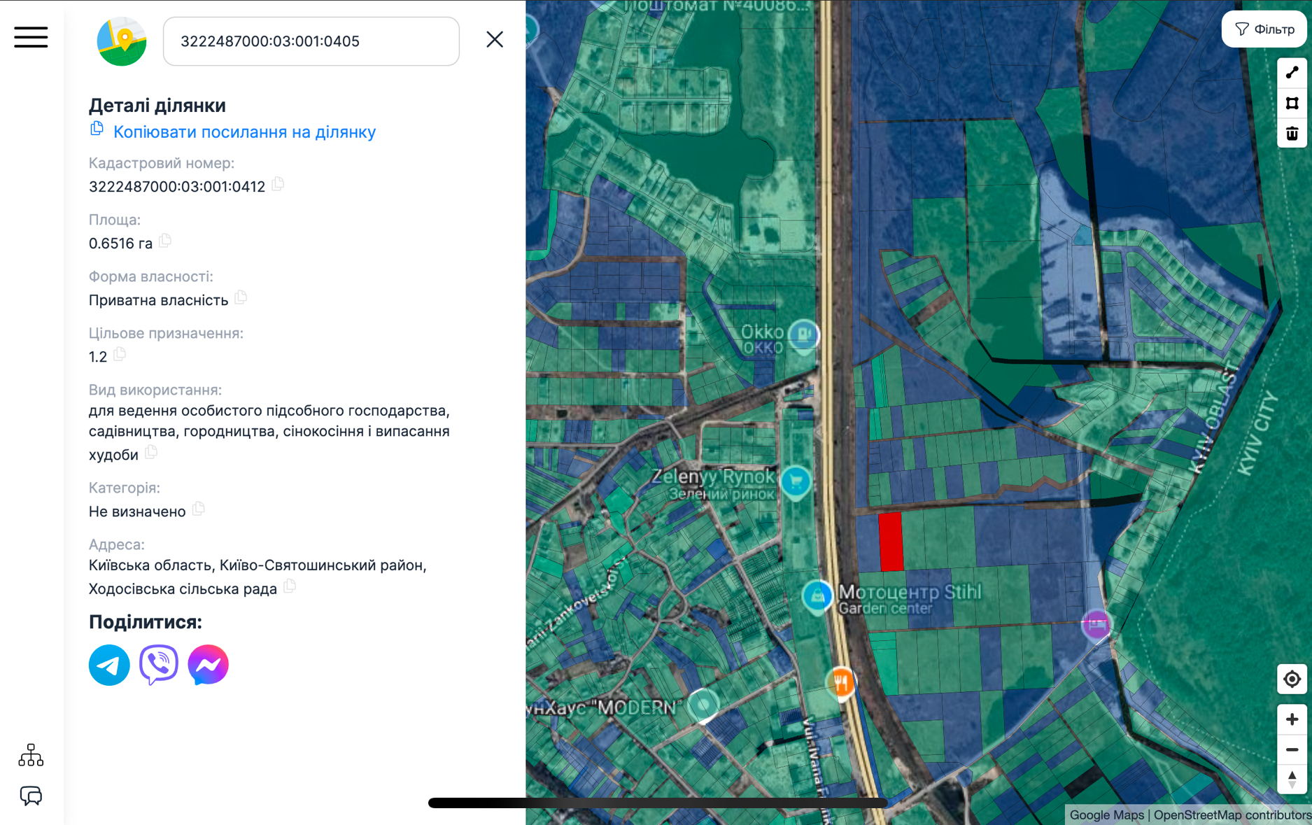
Task: Reset map compass orientation
Action: point(1292,779)
